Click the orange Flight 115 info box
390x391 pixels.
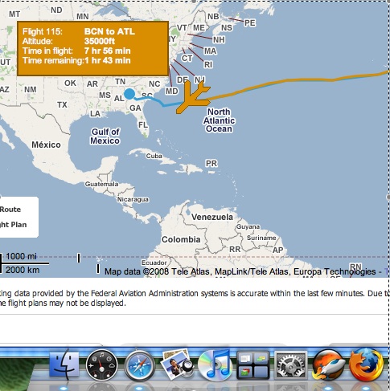pos(92,48)
